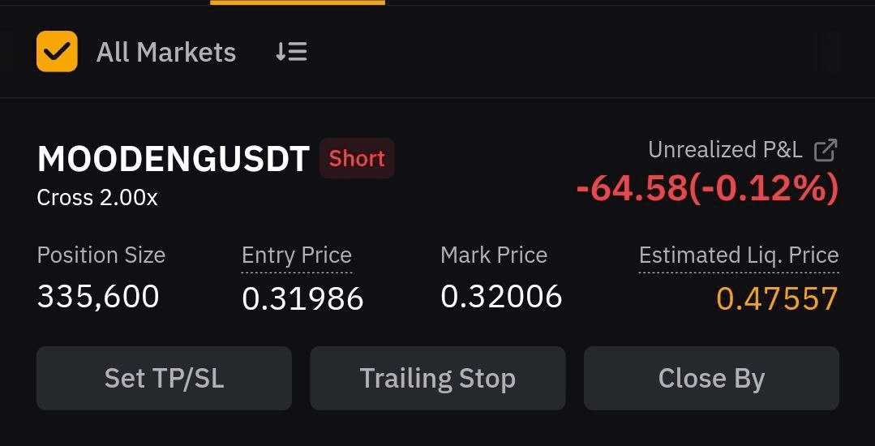Image resolution: width=875 pixels, height=446 pixels.
Task: Tap the Close By button
Action: coord(711,379)
